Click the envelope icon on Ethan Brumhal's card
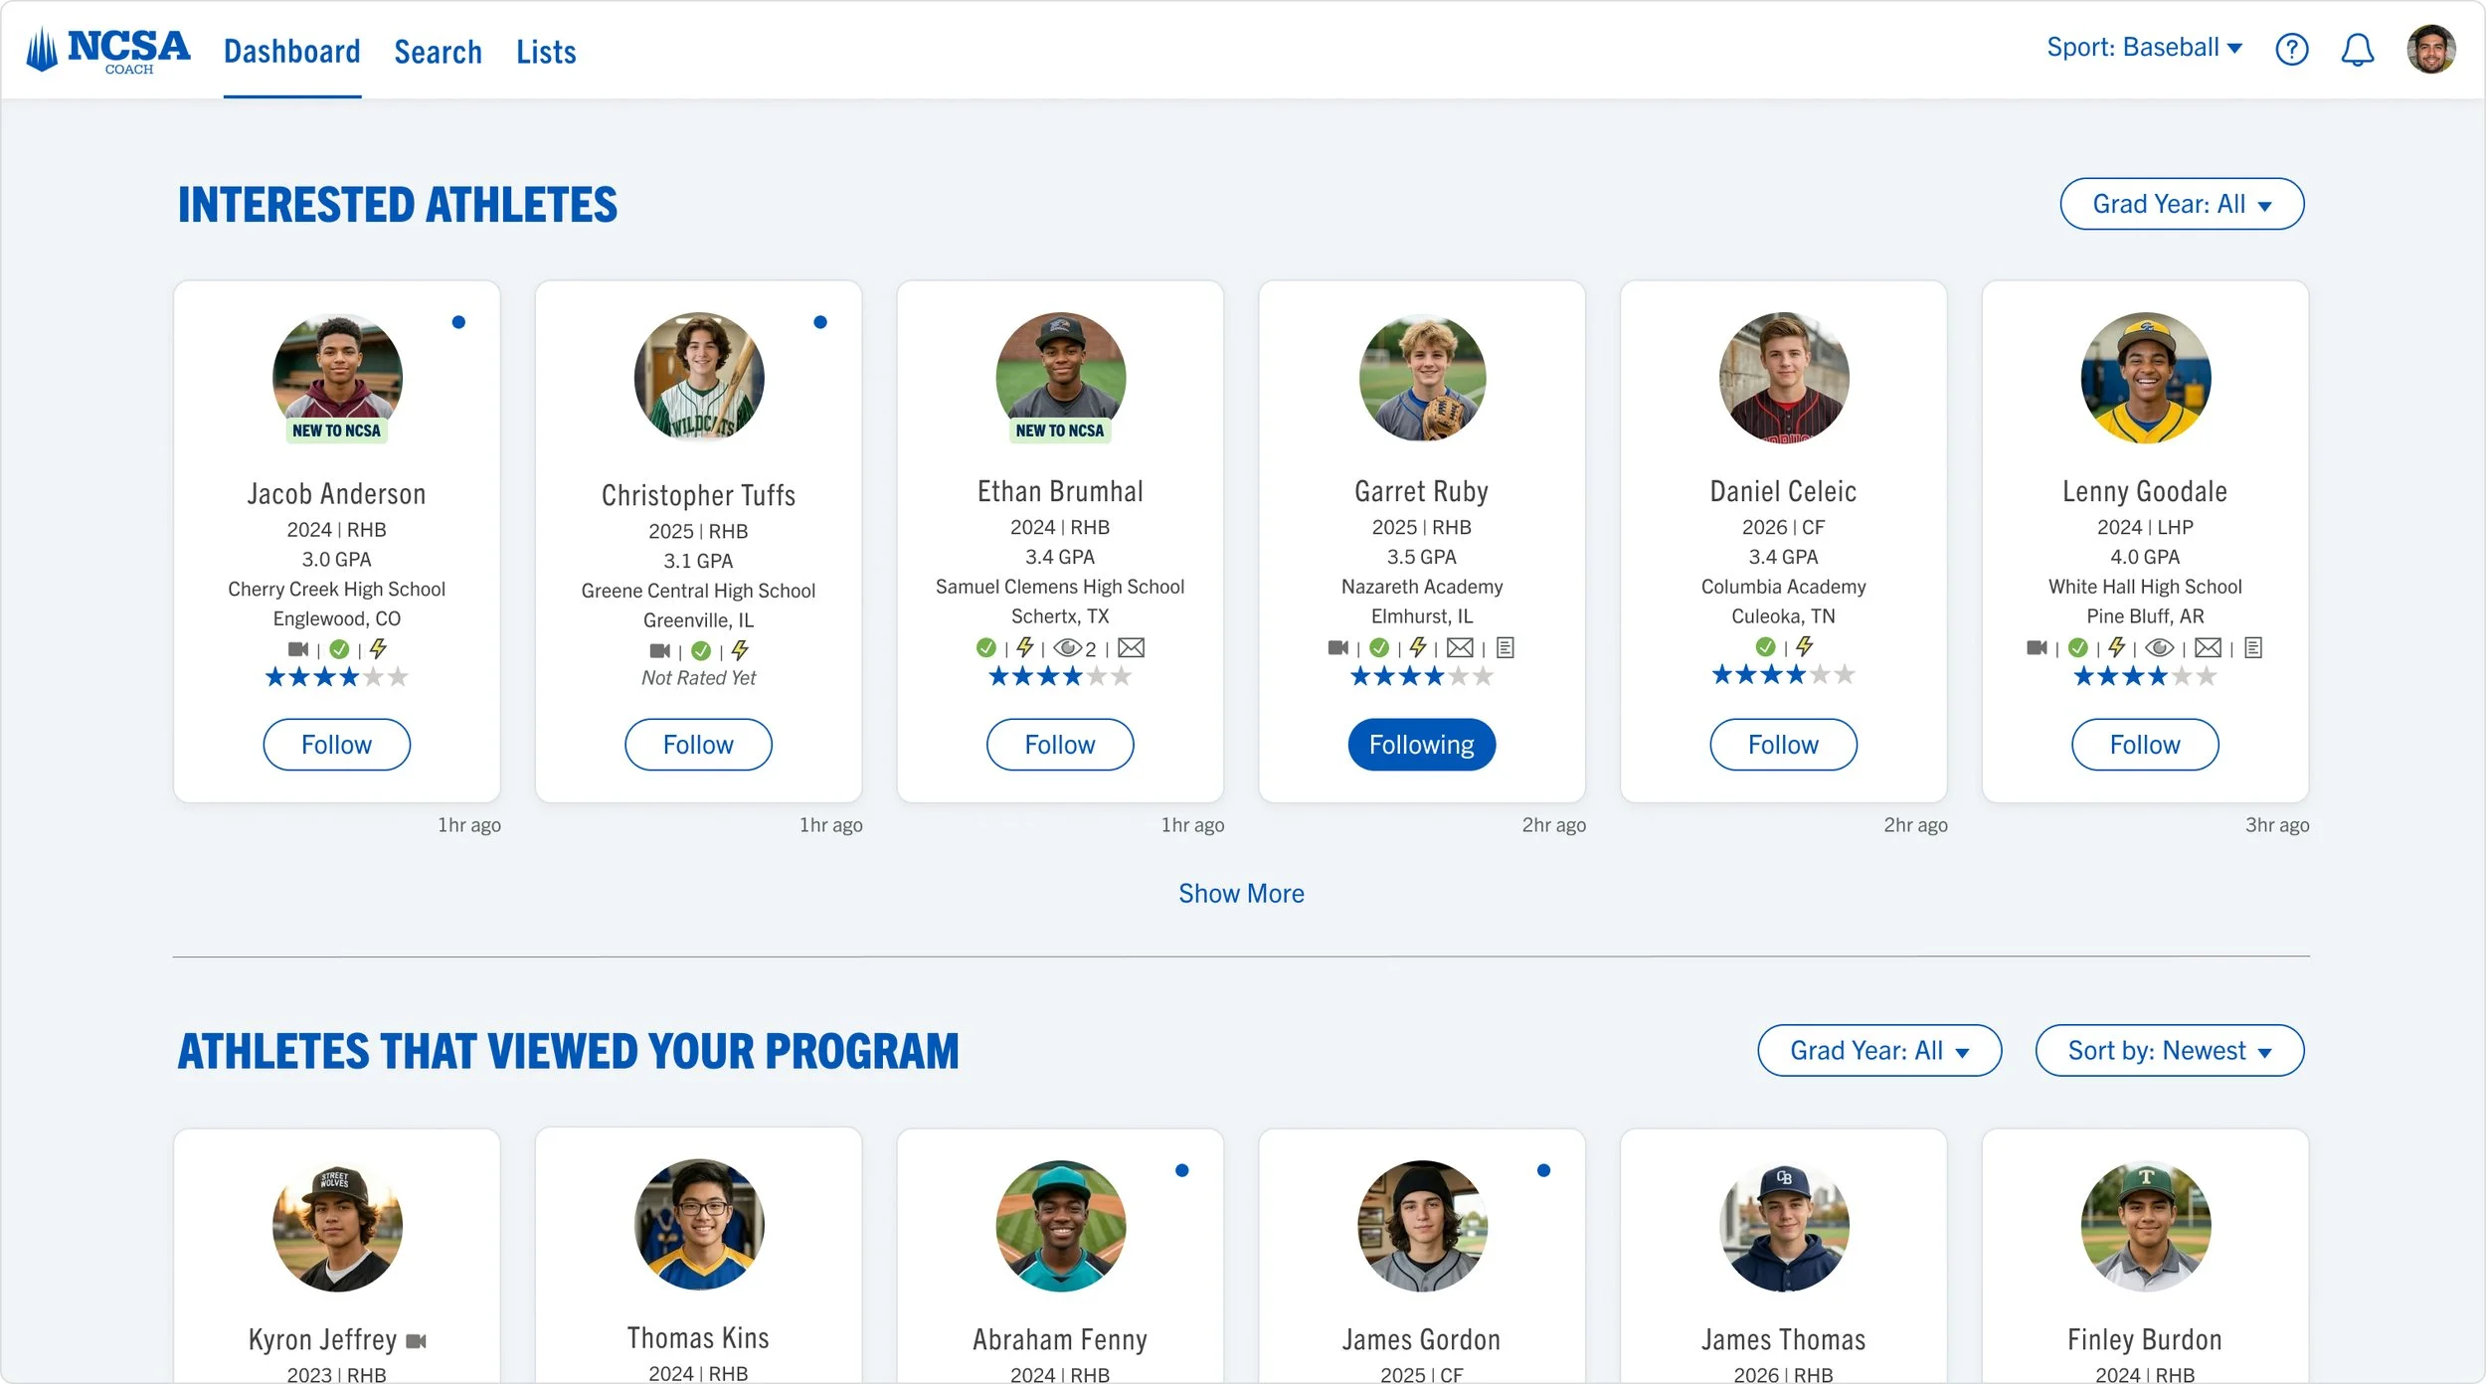2486x1384 pixels. pos(1131,648)
